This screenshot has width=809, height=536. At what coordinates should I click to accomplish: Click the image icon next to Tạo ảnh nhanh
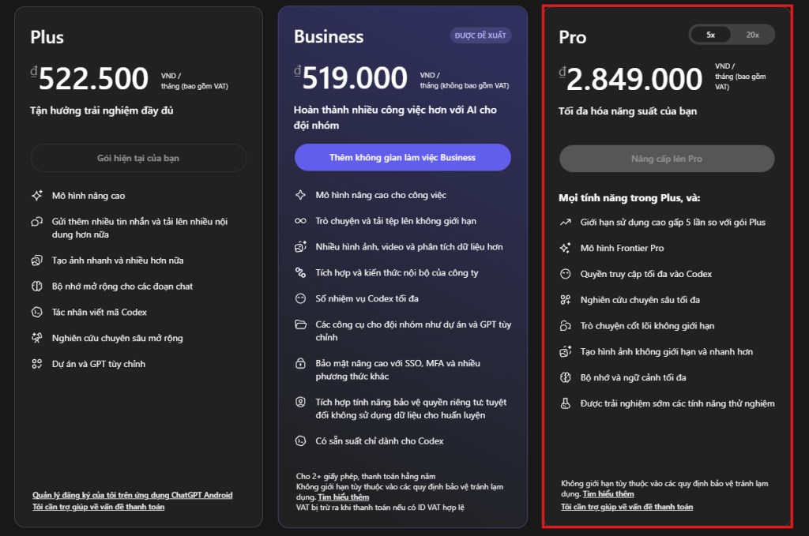(x=36, y=261)
